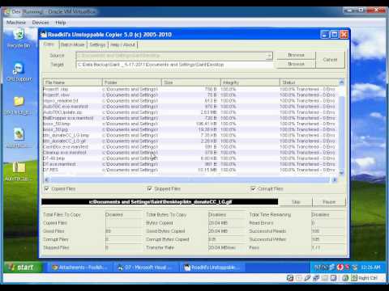Click the Start button on the taskbar
389x291 pixels.
[x=22, y=268]
